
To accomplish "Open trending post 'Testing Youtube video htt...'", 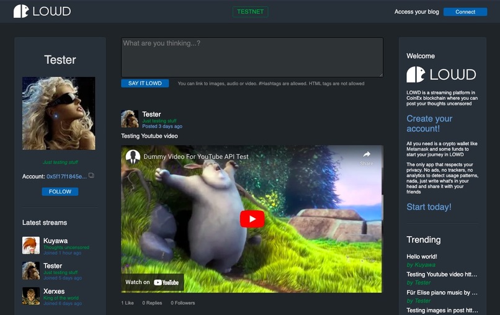I will click(x=442, y=274).
